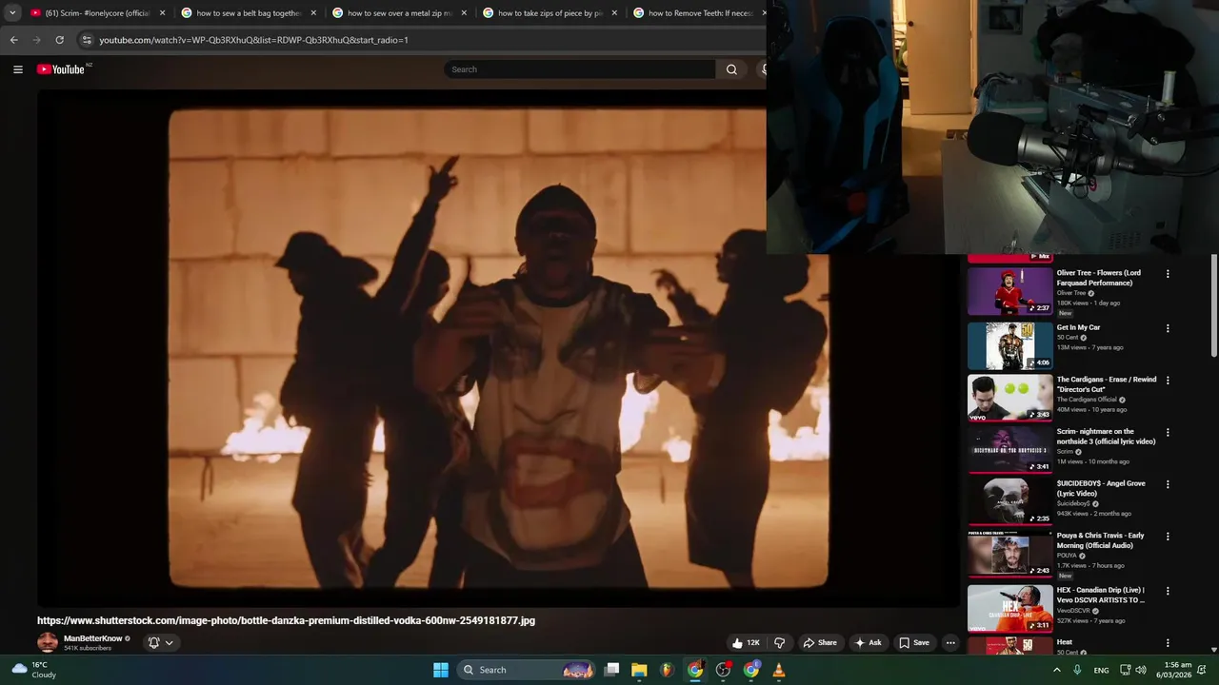Open volume control in system tray
Viewport: 1219px width, 685px height.
coord(1141,670)
